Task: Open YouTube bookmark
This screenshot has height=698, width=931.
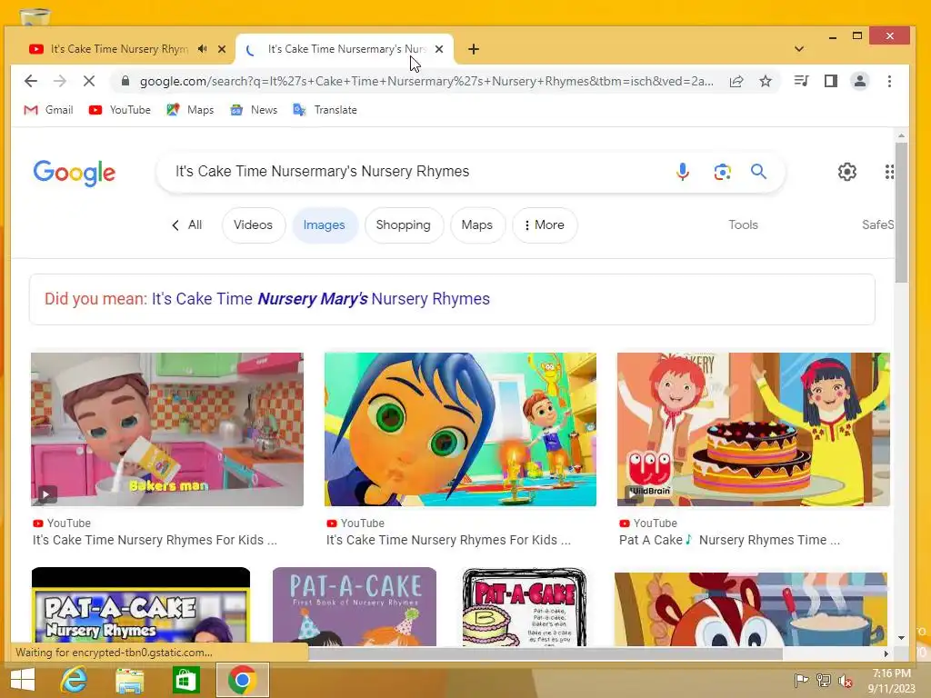Action: point(119,110)
